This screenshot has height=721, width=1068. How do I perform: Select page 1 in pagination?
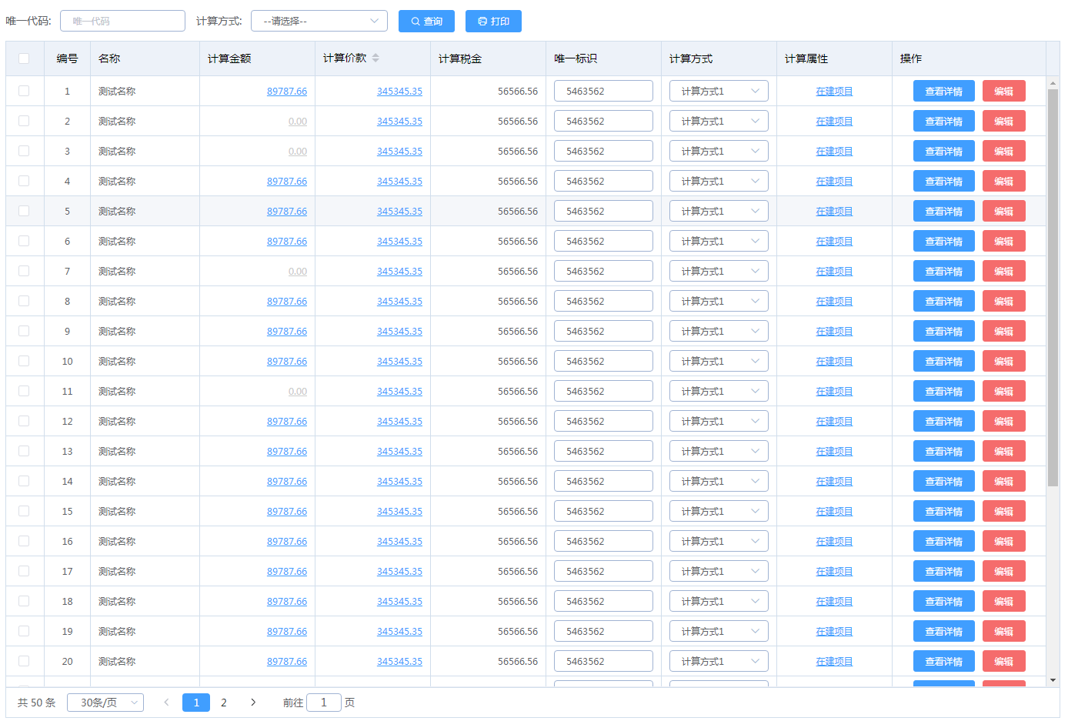196,703
